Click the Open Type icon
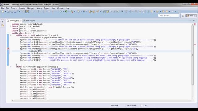This screenshot has width=198, height=111. point(90,11)
